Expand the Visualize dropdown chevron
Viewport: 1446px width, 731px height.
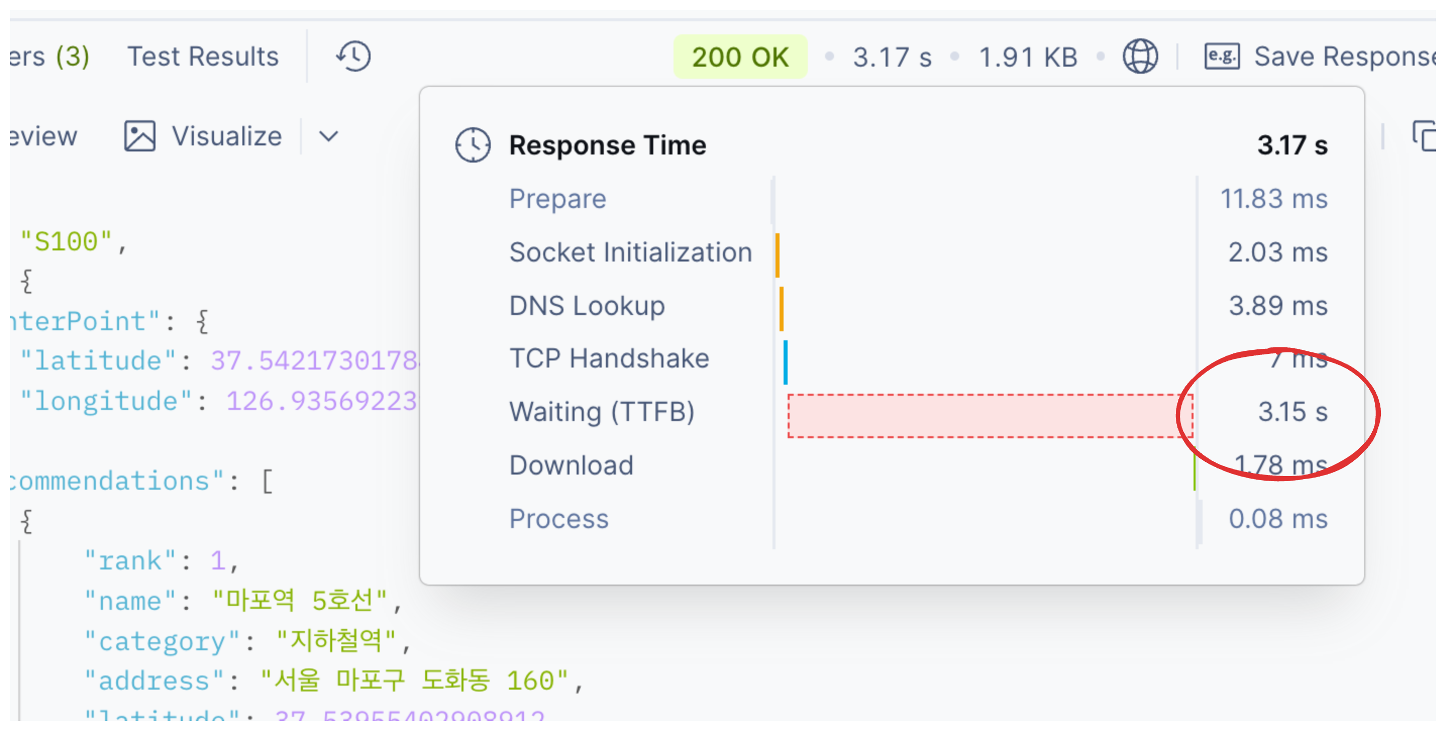pos(328,136)
